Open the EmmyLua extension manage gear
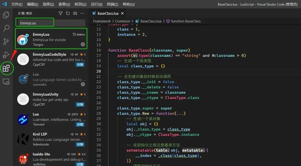301x166 pixels. (x=83, y=44)
